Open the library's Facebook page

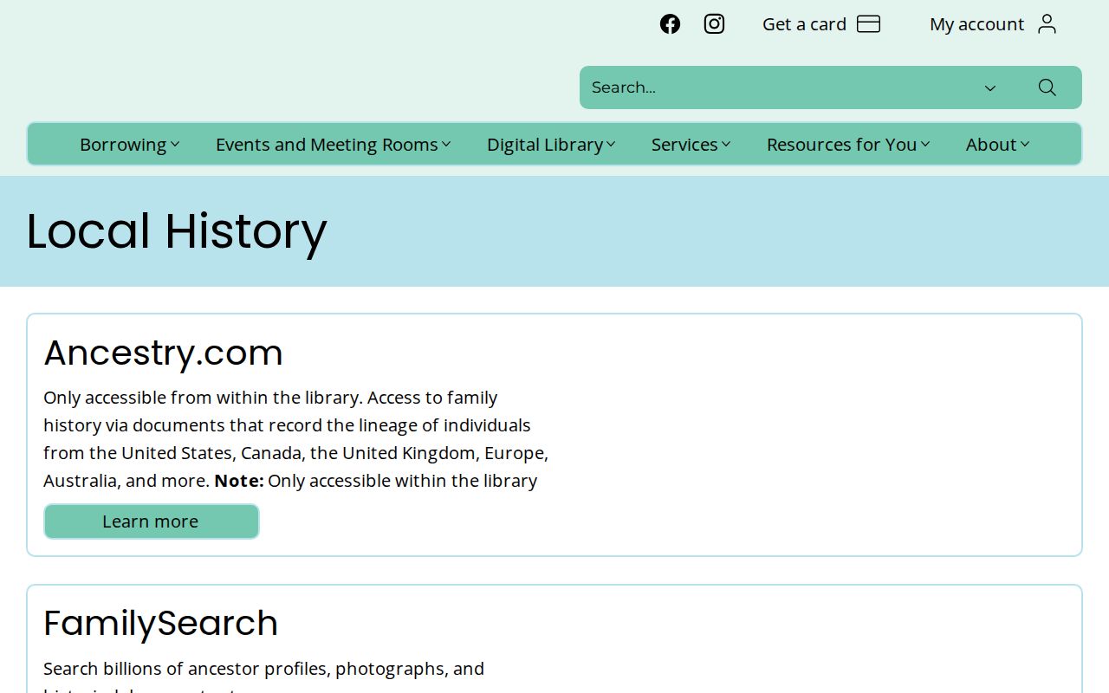tap(670, 24)
